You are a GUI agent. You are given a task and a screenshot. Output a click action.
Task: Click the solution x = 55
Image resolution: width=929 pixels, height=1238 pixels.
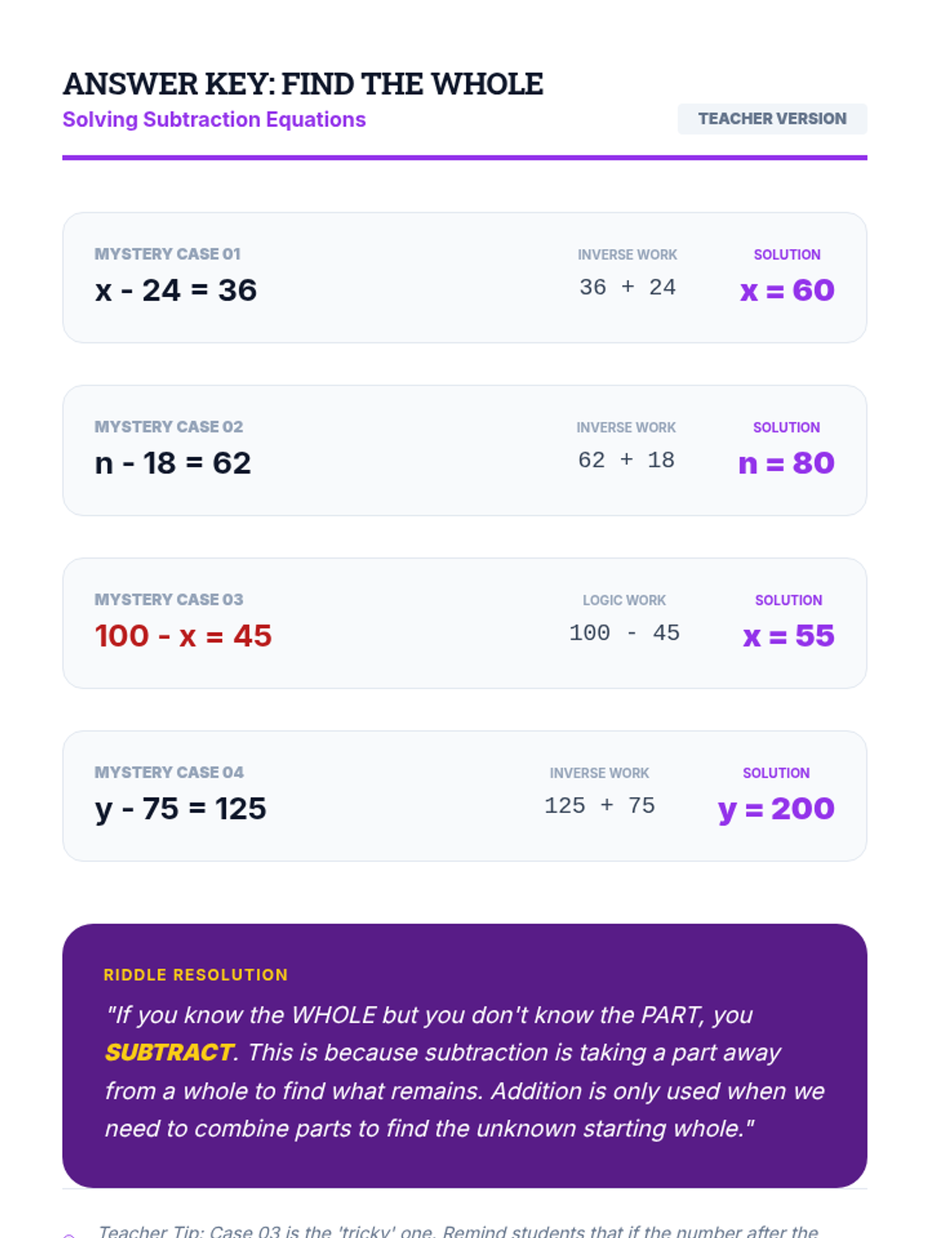tap(788, 636)
